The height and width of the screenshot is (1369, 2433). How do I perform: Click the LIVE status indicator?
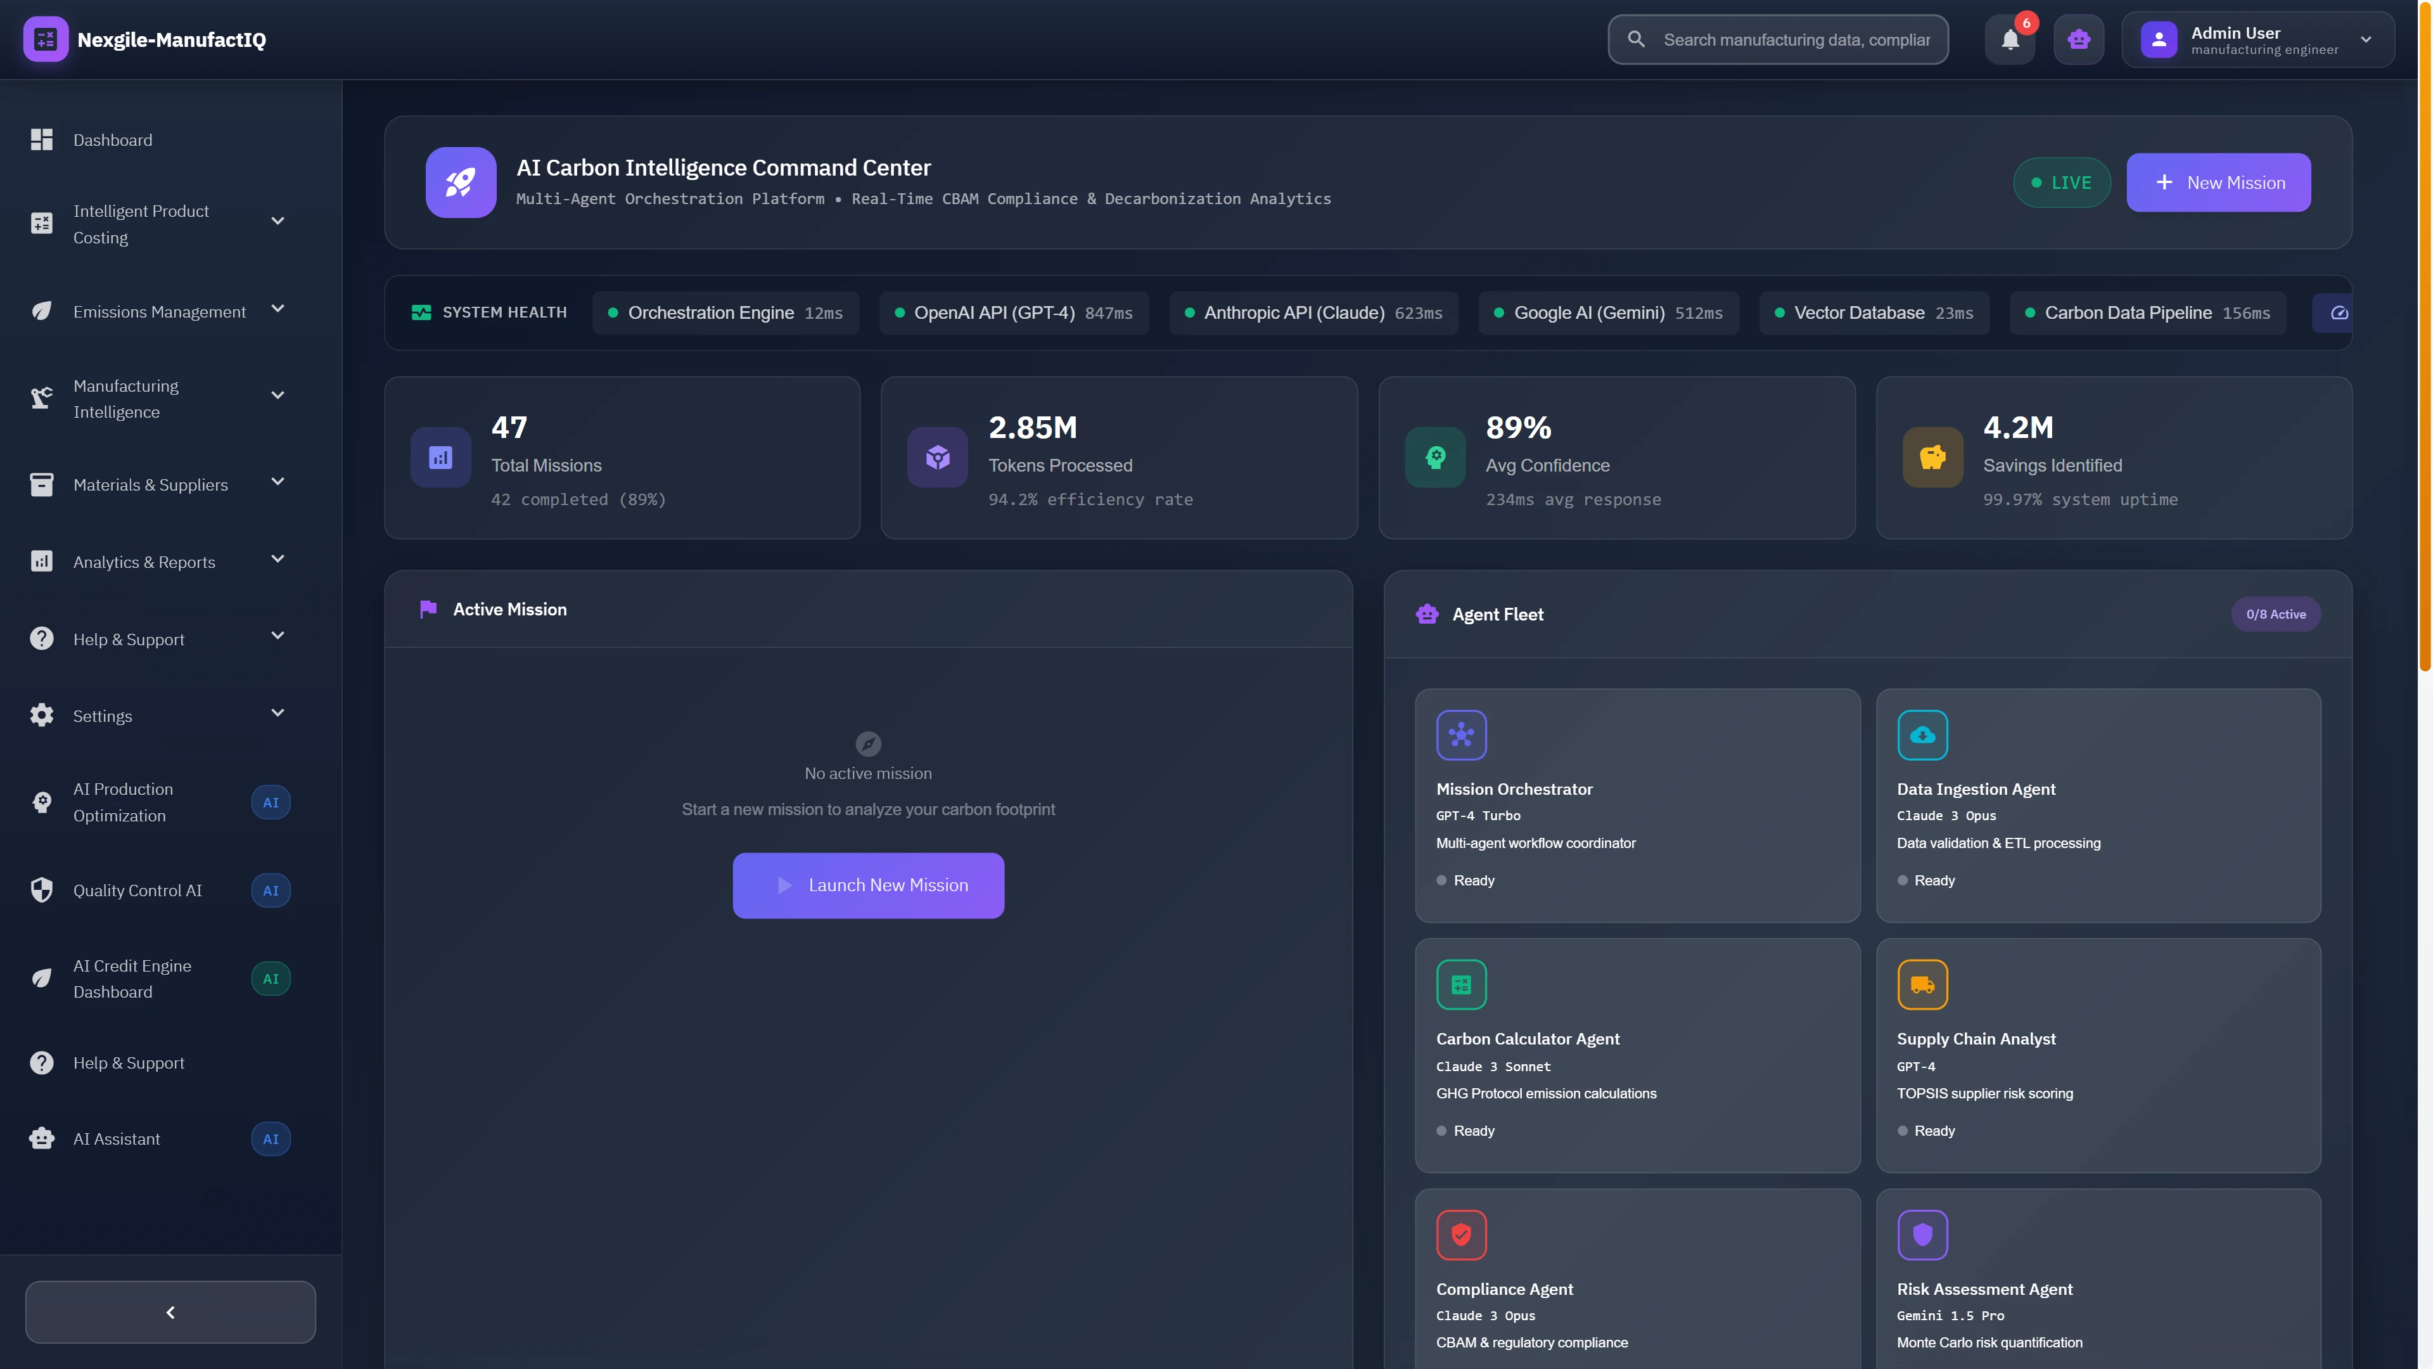[x=2062, y=183]
